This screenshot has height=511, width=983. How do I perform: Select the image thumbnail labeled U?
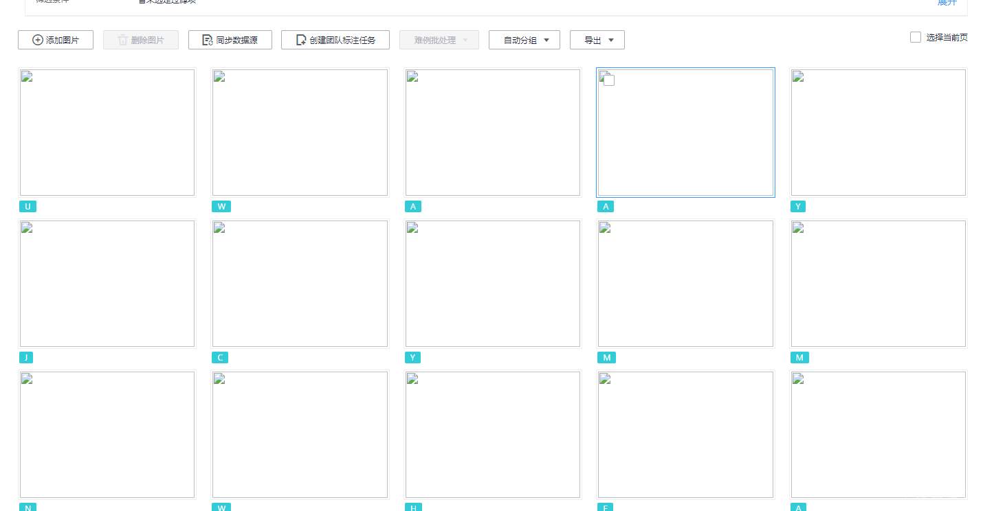107,133
